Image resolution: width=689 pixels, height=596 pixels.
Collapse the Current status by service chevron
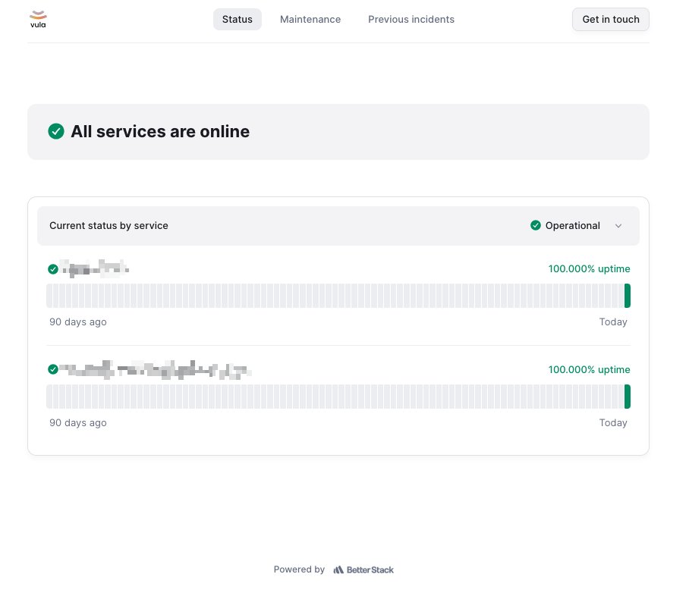[x=618, y=226]
